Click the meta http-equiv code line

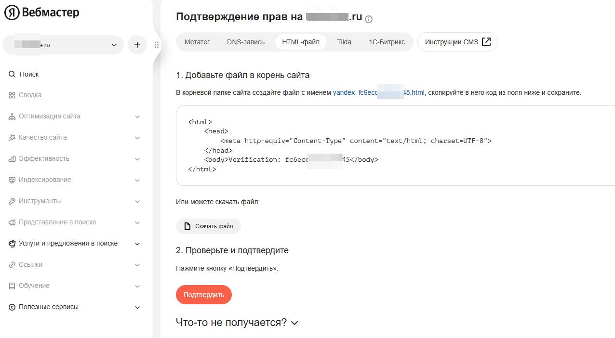356,141
